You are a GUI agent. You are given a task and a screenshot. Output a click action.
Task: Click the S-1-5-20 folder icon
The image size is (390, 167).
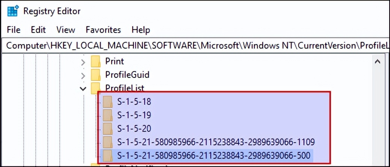(x=108, y=128)
